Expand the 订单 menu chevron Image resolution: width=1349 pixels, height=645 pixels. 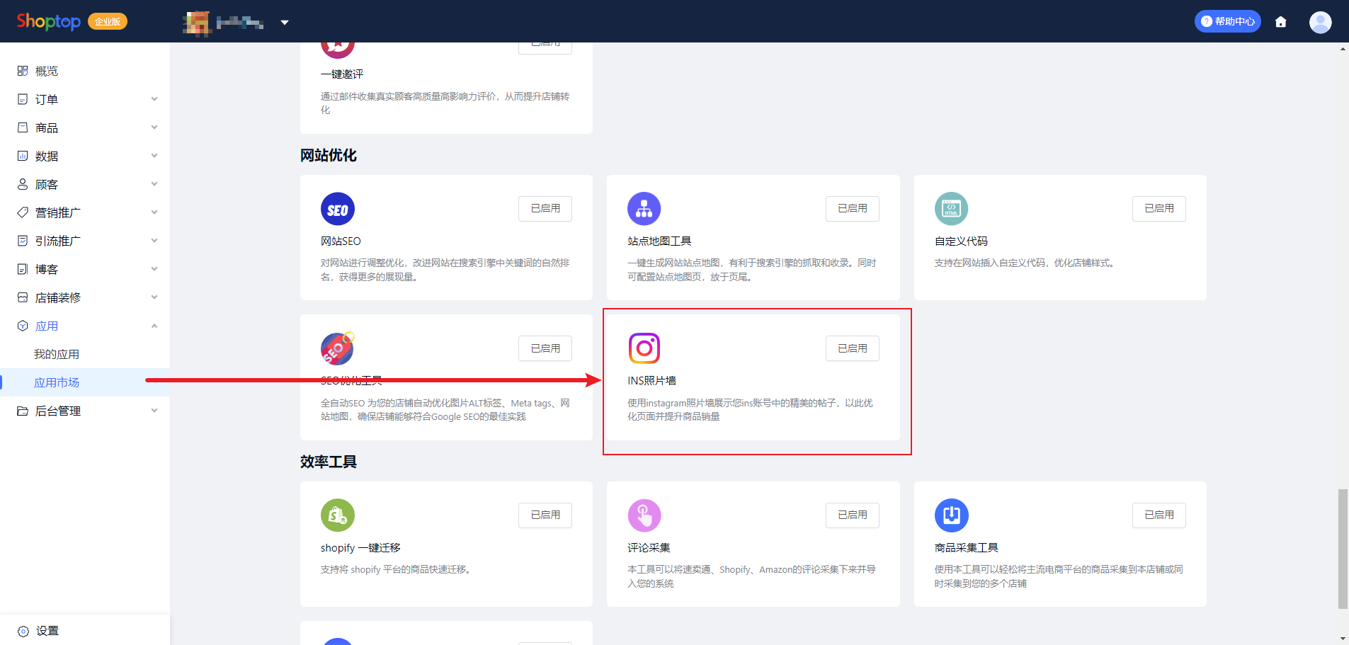[x=154, y=99]
